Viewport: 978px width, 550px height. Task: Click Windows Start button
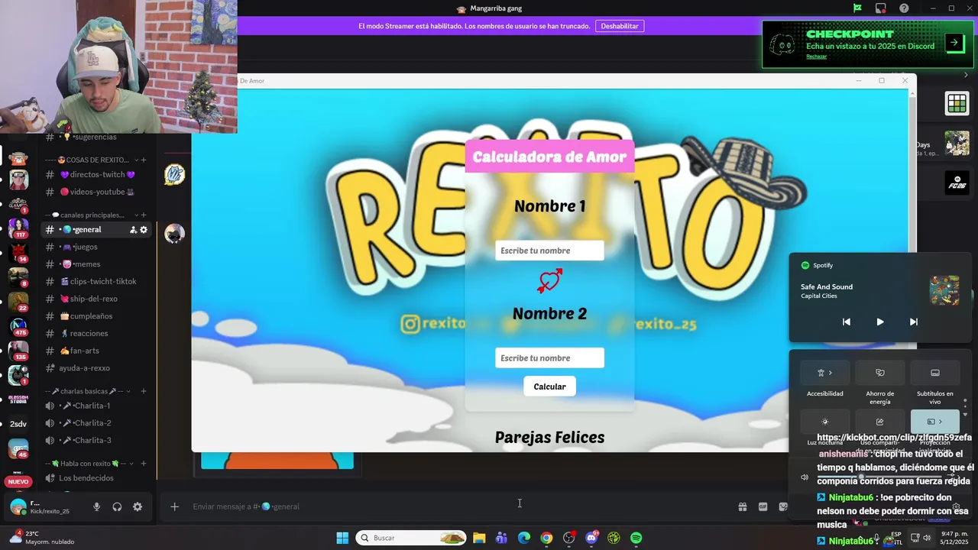click(x=342, y=538)
